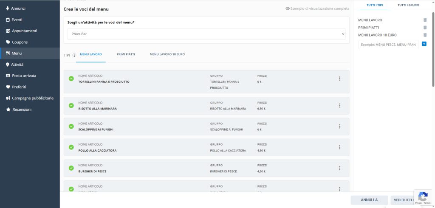Delete MENU LAVORO type with trash icon
435x208 pixels.
[x=425, y=20]
